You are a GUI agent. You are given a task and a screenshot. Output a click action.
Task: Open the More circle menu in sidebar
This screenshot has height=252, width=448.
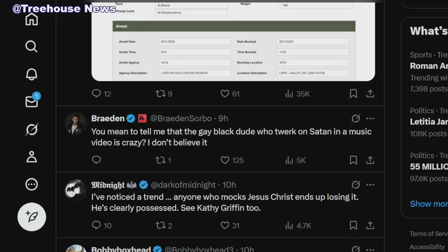[31, 184]
